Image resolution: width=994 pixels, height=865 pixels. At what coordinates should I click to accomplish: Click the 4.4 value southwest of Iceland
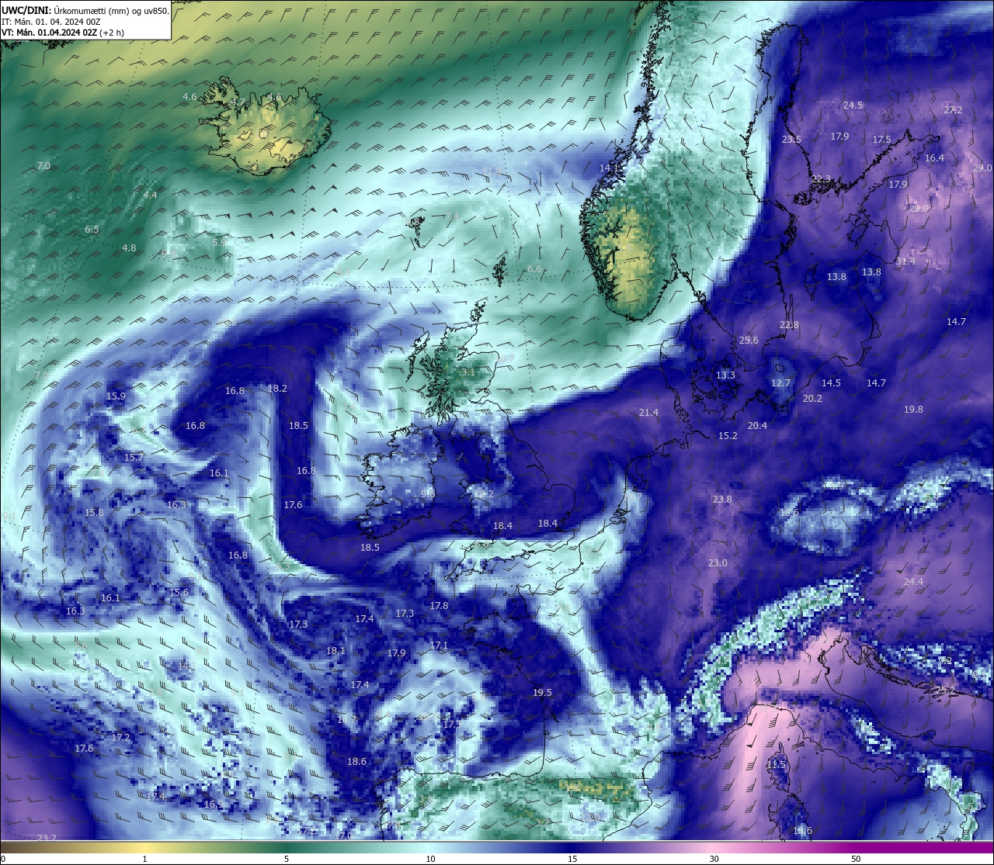[x=150, y=195]
